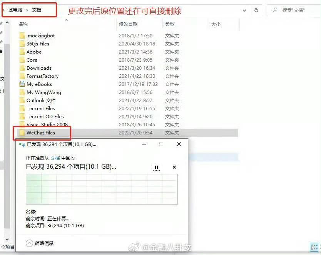Select the My WangWang name

click(44, 92)
